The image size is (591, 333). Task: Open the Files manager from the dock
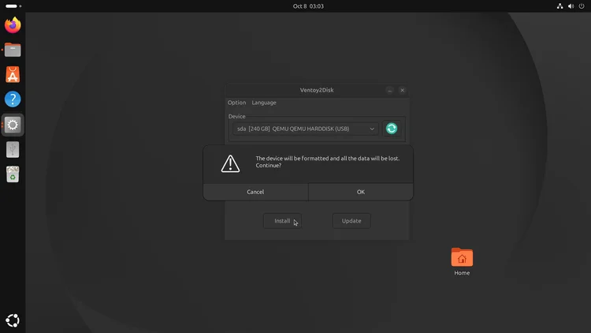click(13, 50)
